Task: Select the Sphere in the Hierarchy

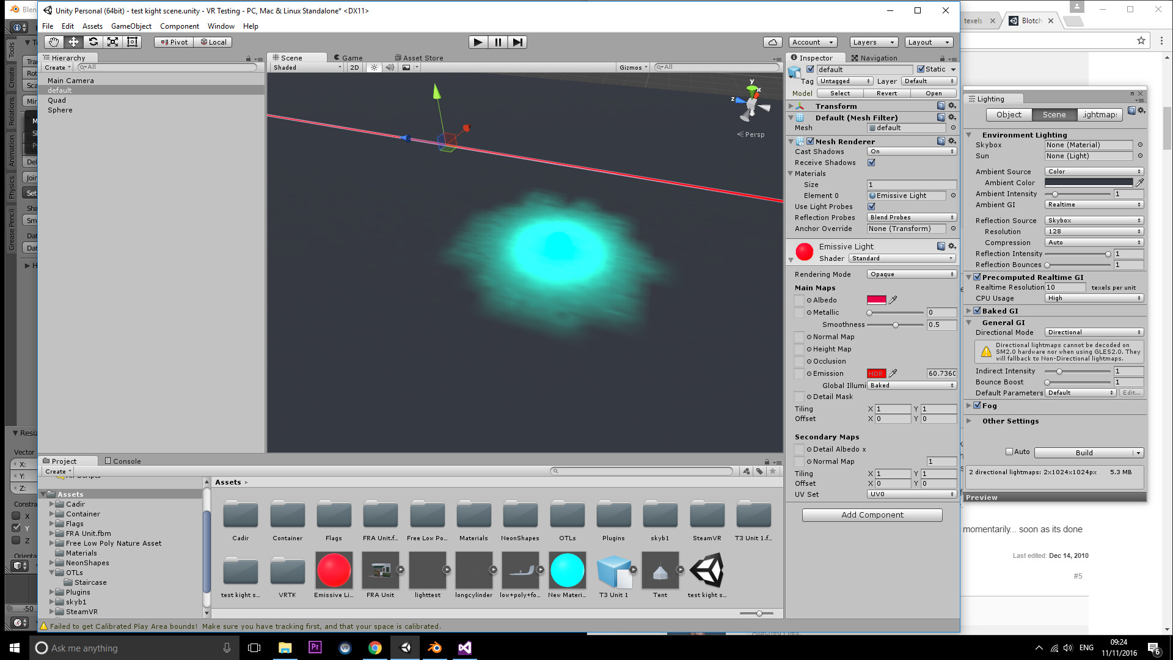Action: pyautogui.click(x=60, y=110)
